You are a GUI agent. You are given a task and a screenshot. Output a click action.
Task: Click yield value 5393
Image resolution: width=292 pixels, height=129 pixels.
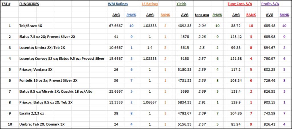pos(185,91)
